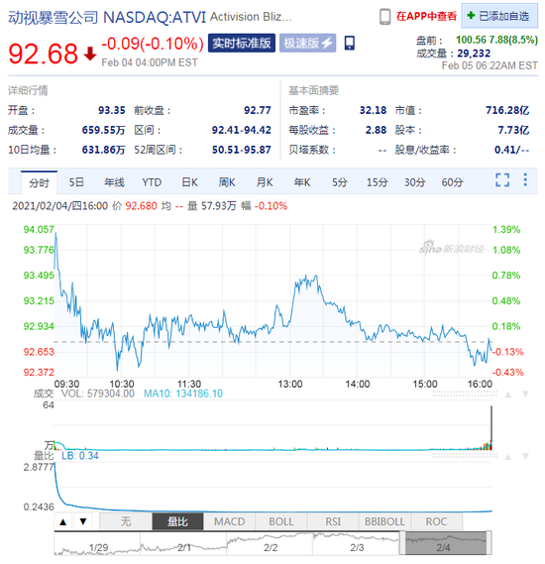
Task: Open the 60分 interval tab
Action: (452, 182)
